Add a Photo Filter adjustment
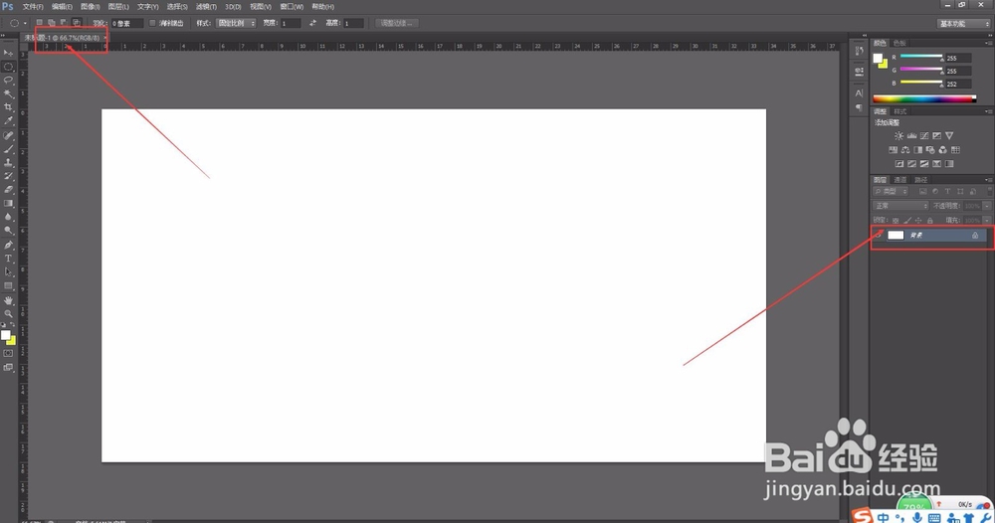This screenshot has height=523, width=995. tap(930, 149)
